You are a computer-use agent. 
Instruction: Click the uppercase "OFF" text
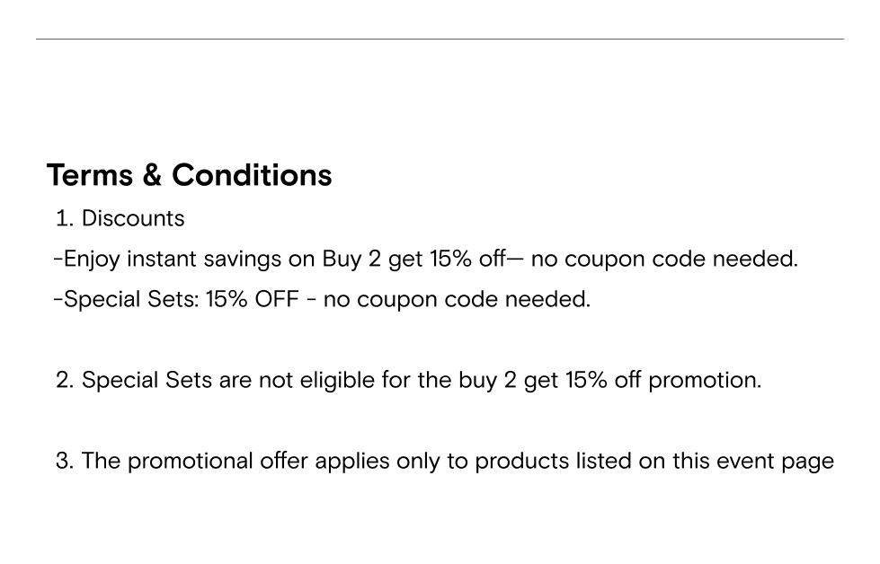(x=276, y=299)
